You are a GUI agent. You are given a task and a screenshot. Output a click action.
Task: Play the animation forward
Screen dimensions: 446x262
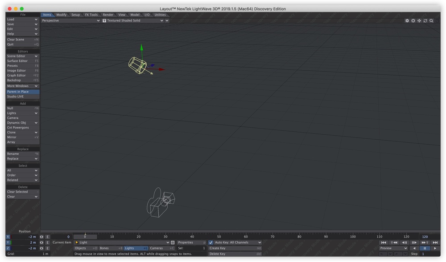[x=435, y=248]
